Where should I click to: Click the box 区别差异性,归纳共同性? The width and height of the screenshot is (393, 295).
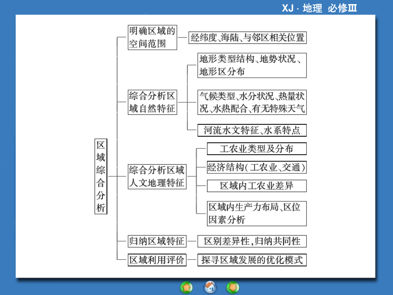point(252,241)
